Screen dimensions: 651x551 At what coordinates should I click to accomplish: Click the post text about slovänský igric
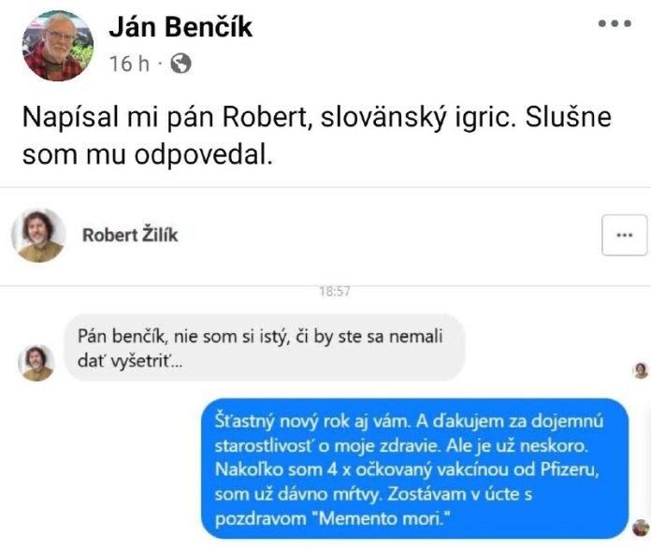pyautogui.click(x=317, y=136)
